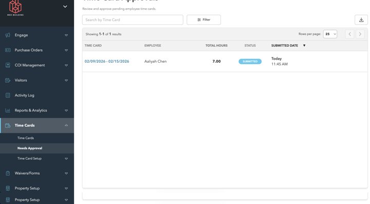Open property switcher chevron beside logo
Viewport: 370px width, 204px height.
point(65,7)
